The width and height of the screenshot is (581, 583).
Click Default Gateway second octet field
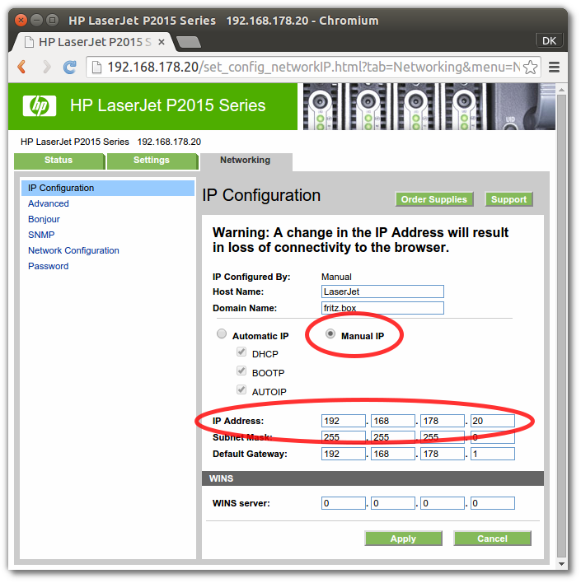click(393, 454)
